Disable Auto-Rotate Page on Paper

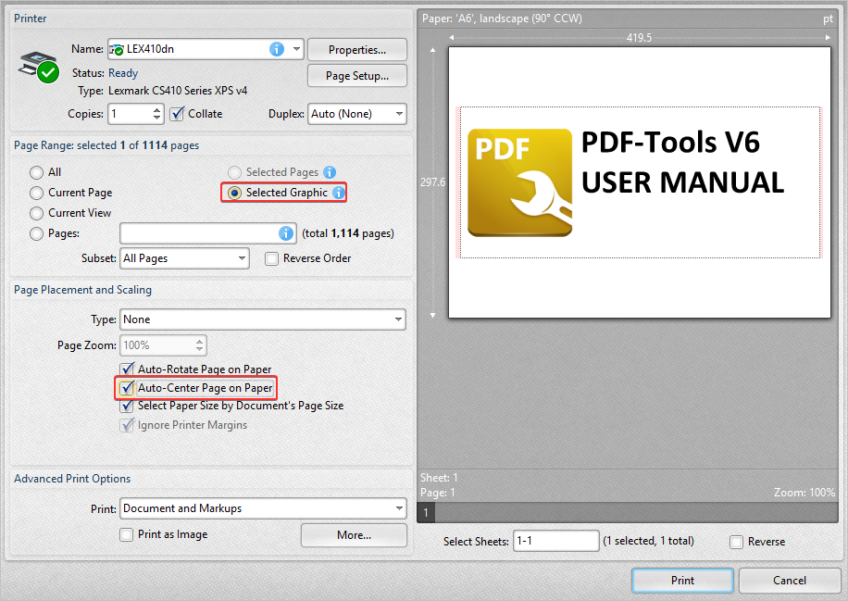(x=127, y=369)
